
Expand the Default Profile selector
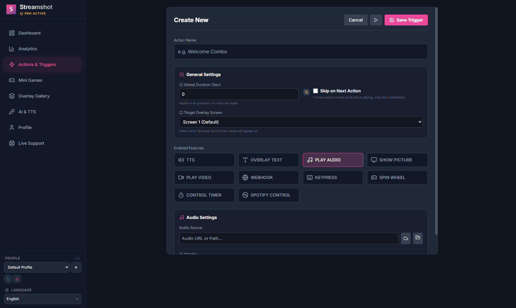36,267
